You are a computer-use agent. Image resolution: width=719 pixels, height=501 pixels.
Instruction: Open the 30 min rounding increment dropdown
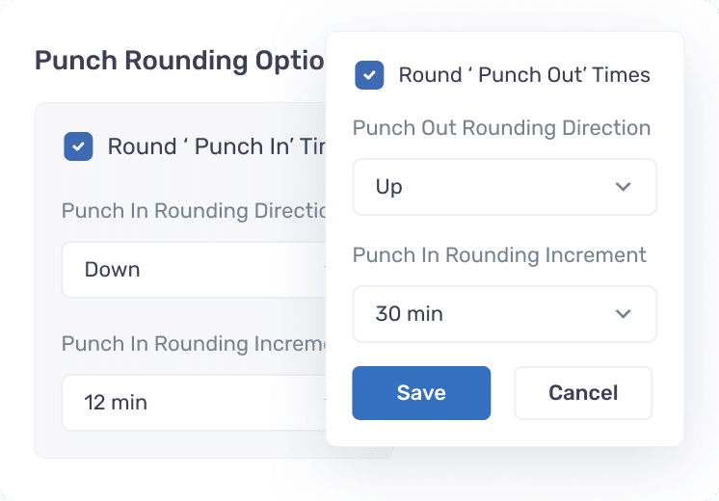coord(504,314)
